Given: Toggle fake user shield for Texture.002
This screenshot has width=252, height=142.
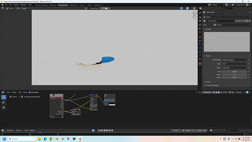Looking at the screenshot, I should click(x=244, y=21).
